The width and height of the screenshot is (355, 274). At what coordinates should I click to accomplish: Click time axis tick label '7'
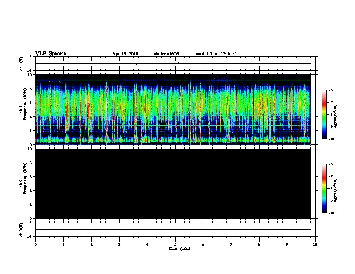pos(231,244)
